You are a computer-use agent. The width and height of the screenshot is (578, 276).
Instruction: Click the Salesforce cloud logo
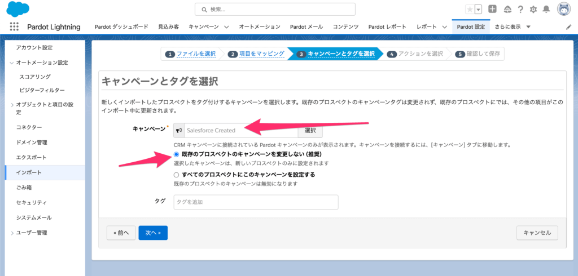coord(18,9)
